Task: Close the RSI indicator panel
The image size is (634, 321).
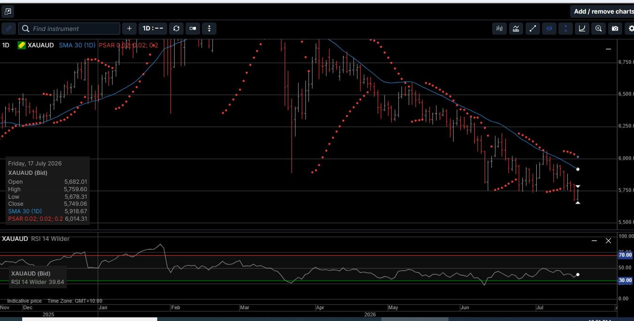Action: pyautogui.click(x=608, y=240)
